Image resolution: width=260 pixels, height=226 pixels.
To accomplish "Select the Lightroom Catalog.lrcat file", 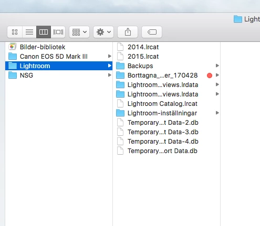I will 167,103.
